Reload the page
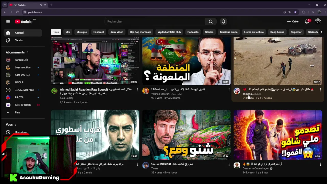This screenshot has width=327, height=184. (17, 12)
